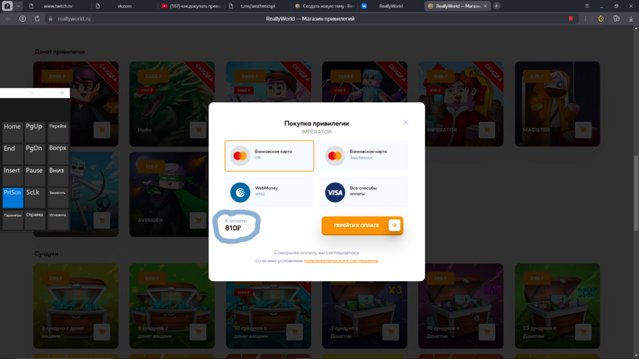Expand the tab list chevron next to counter
The height and width of the screenshot is (359, 639).
[18, 6]
